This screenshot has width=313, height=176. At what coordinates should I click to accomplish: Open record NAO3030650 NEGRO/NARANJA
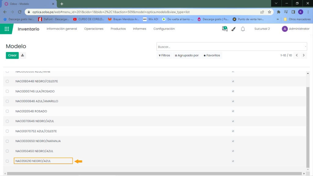(38, 141)
